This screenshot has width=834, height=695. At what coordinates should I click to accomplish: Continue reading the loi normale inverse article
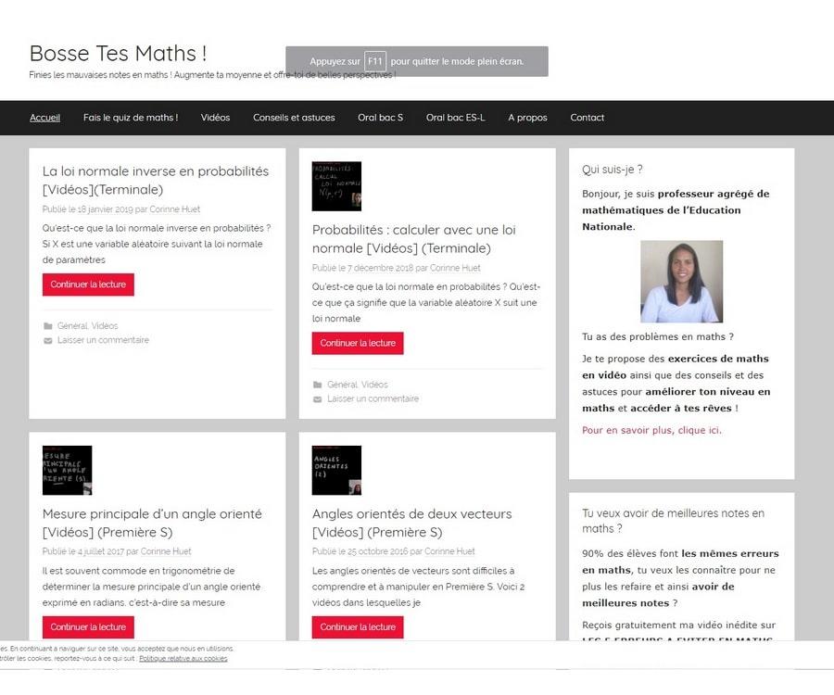coord(88,284)
